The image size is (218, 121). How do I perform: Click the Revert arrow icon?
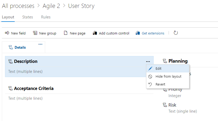coord(150,84)
